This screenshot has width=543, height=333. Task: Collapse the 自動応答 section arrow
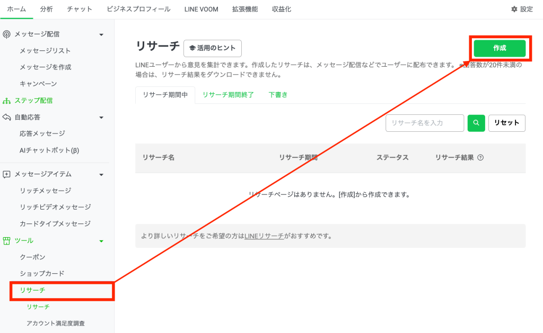coord(101,118)
